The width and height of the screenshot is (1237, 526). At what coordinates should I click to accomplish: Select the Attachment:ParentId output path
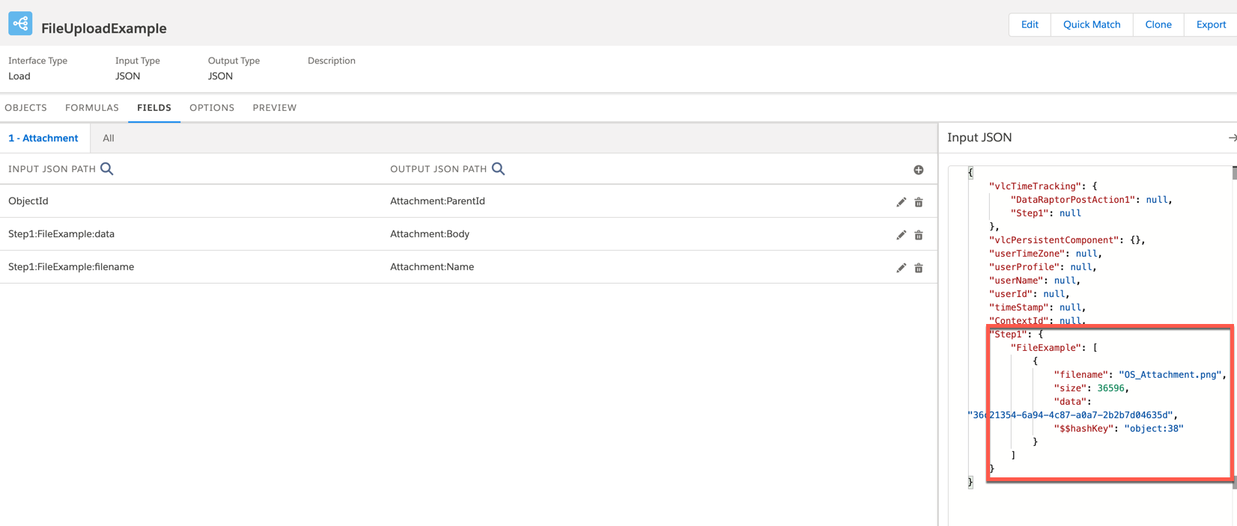click(x=437, y=201)
